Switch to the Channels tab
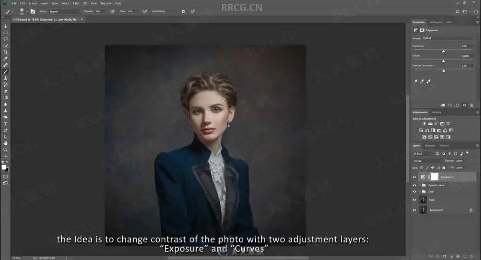This screenshot has width=481, height=260. (430, 146)
